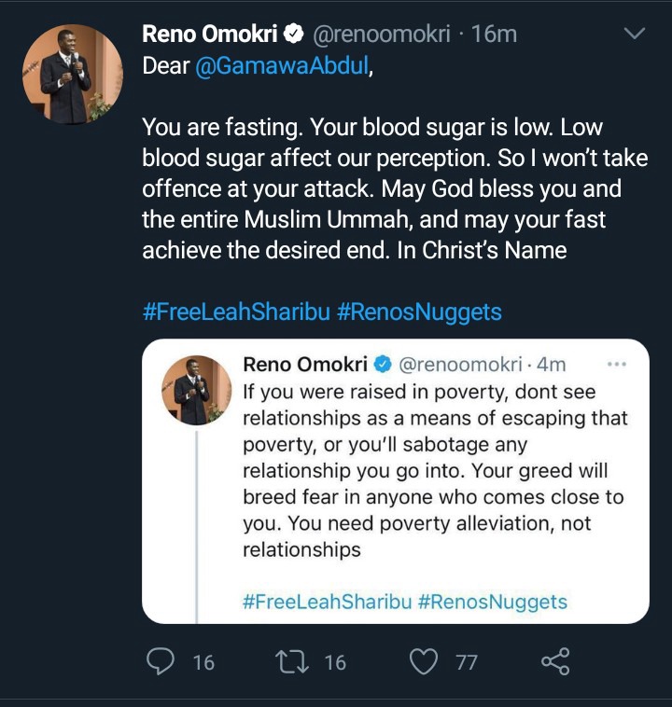Expand tweet options chevron at top right
The height and width of the screenshot is (707, 672).
pos(634,34)
